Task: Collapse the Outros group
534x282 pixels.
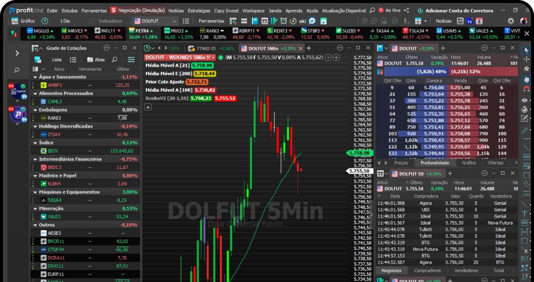Action: (35, 225)
